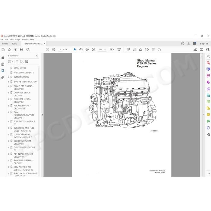The width and height of the screenshot is (211, 211).
Task: Jump to the TABLE OF CONTENTS bookmark
Action: pyautogui.click(x=24, y=73)
